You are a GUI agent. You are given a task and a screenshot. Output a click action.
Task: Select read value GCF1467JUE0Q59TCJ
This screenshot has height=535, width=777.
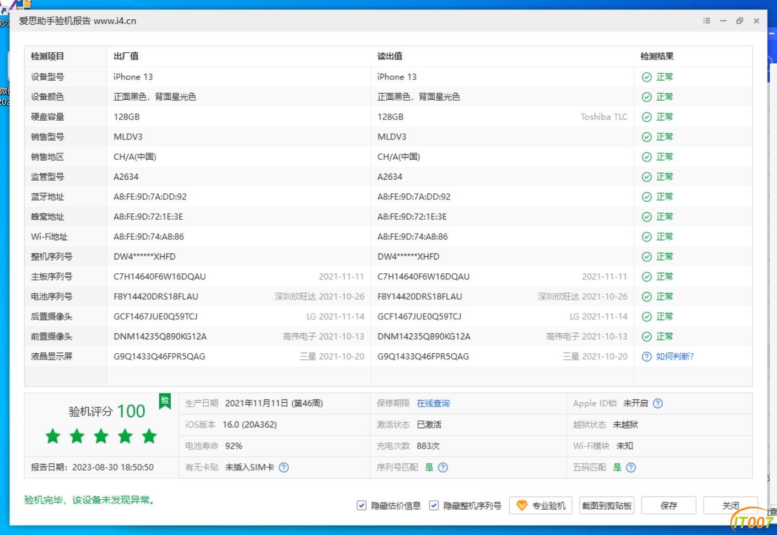tap(419, 317)
